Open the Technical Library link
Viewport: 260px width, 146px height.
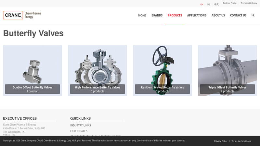pos(249,3)
